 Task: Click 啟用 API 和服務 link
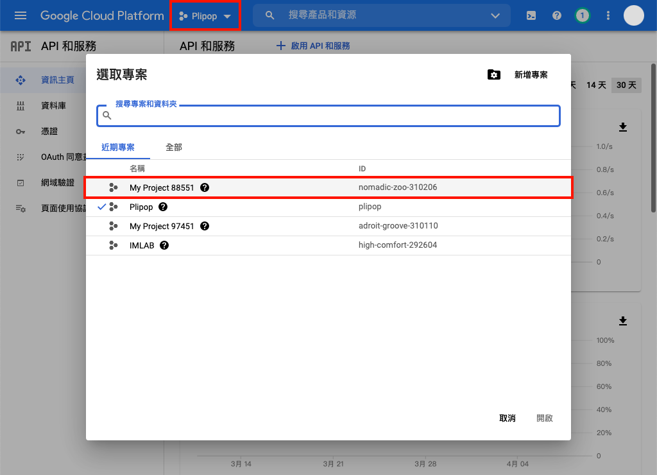point(313,46)
